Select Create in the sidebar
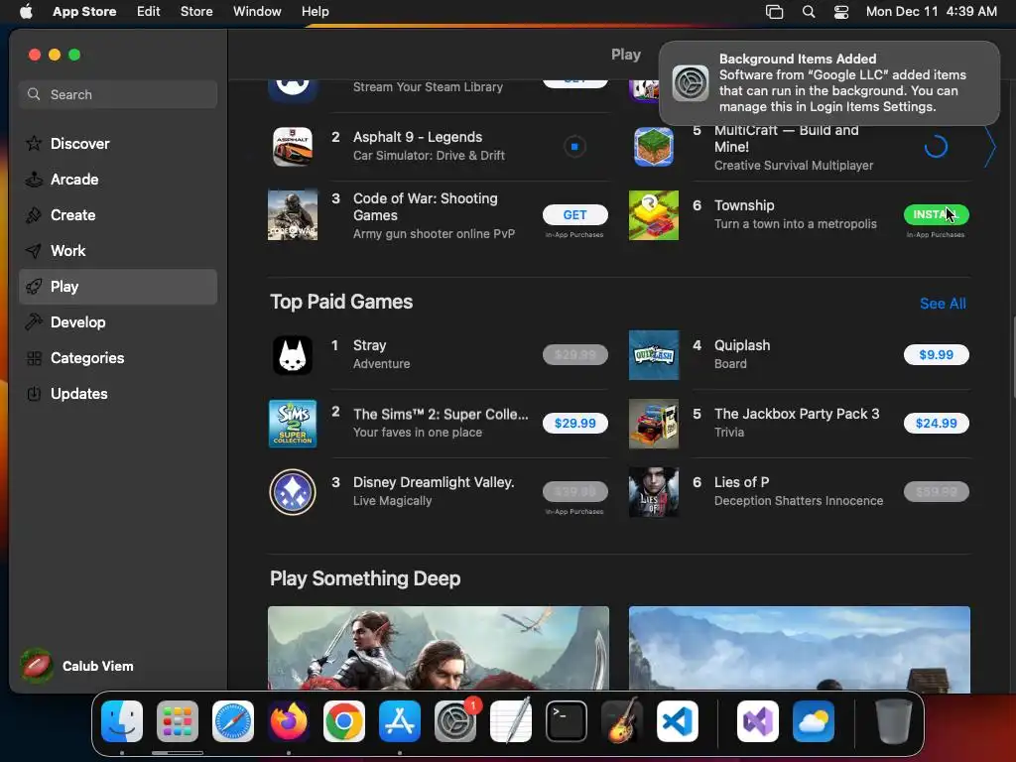The height and width of the screenshot is (762, 1016). coord(118,215)
